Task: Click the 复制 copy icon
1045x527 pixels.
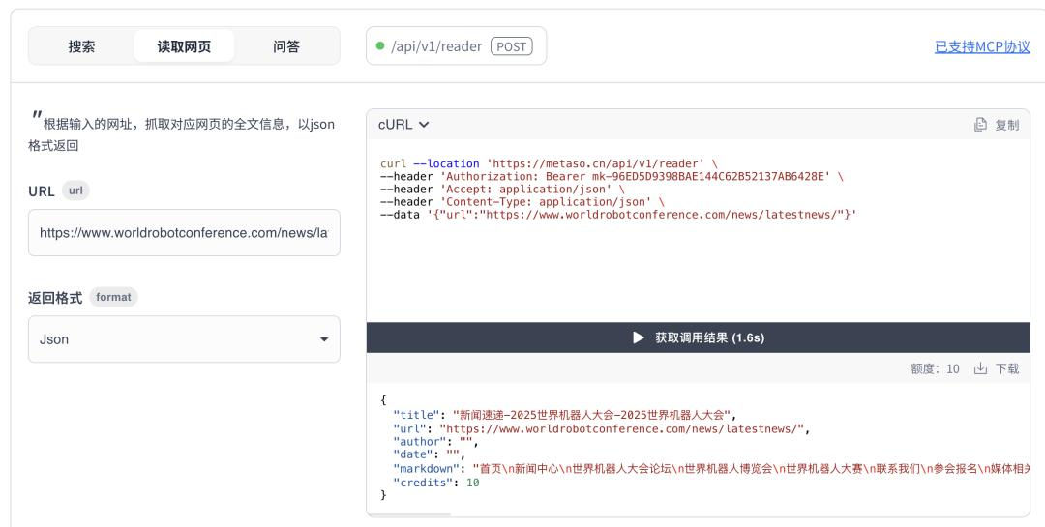Action: [x=980, y=125]
